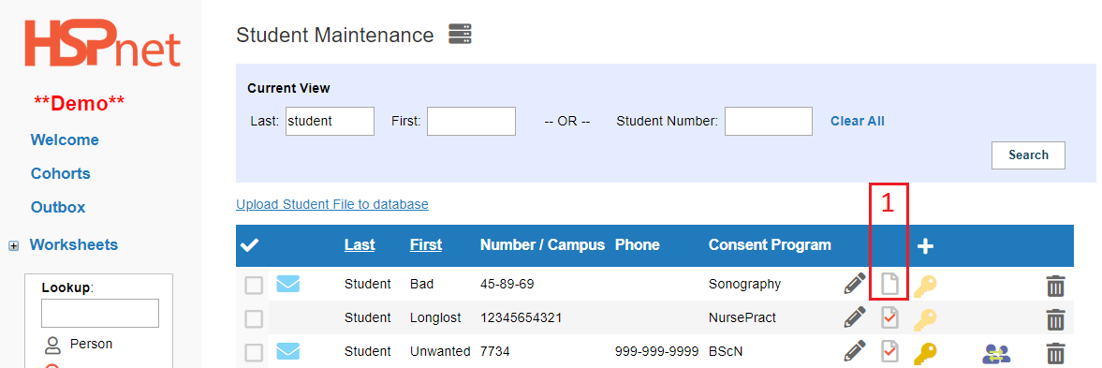Toggle the select-all checkmark in the header

pos(249,245)
